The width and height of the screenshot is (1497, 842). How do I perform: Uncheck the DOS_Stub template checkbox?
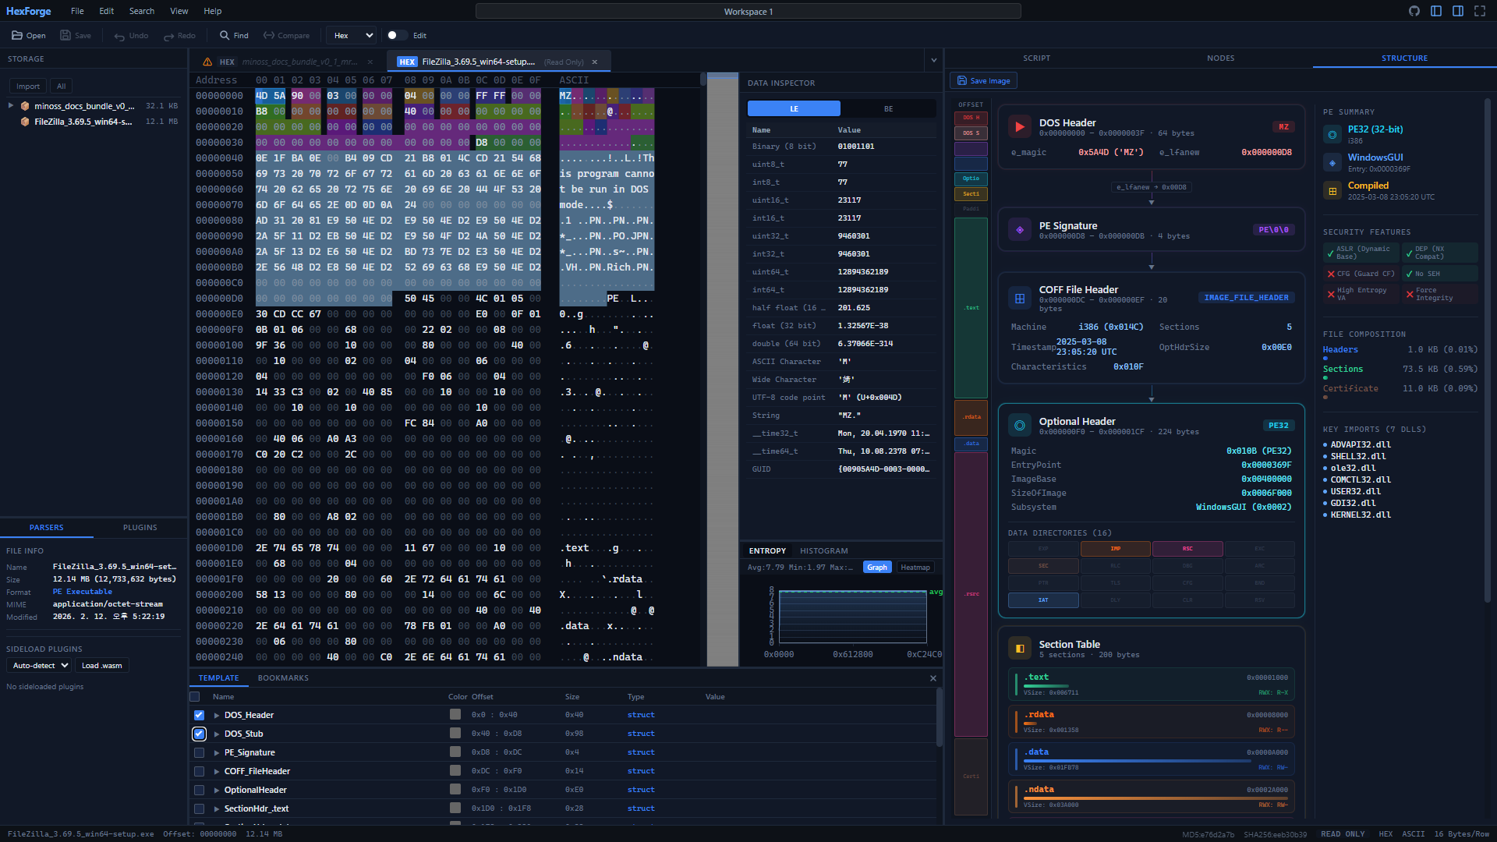pos(199,734)
